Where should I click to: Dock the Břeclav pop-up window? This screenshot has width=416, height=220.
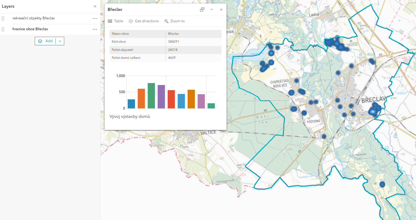tap(202, 10)
